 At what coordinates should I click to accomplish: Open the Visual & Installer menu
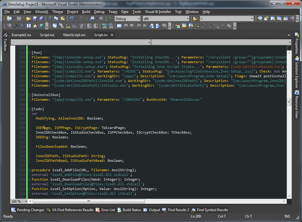[158, 12]
